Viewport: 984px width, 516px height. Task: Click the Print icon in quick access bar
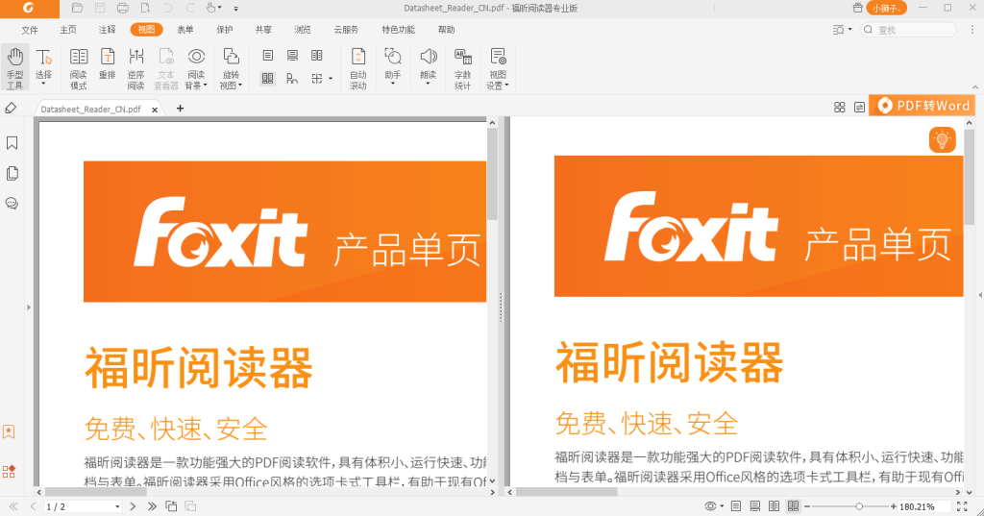(122, 8)
